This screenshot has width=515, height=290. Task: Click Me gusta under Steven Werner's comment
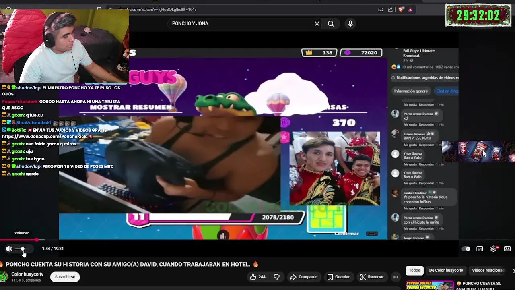click(x=410, y=144)
